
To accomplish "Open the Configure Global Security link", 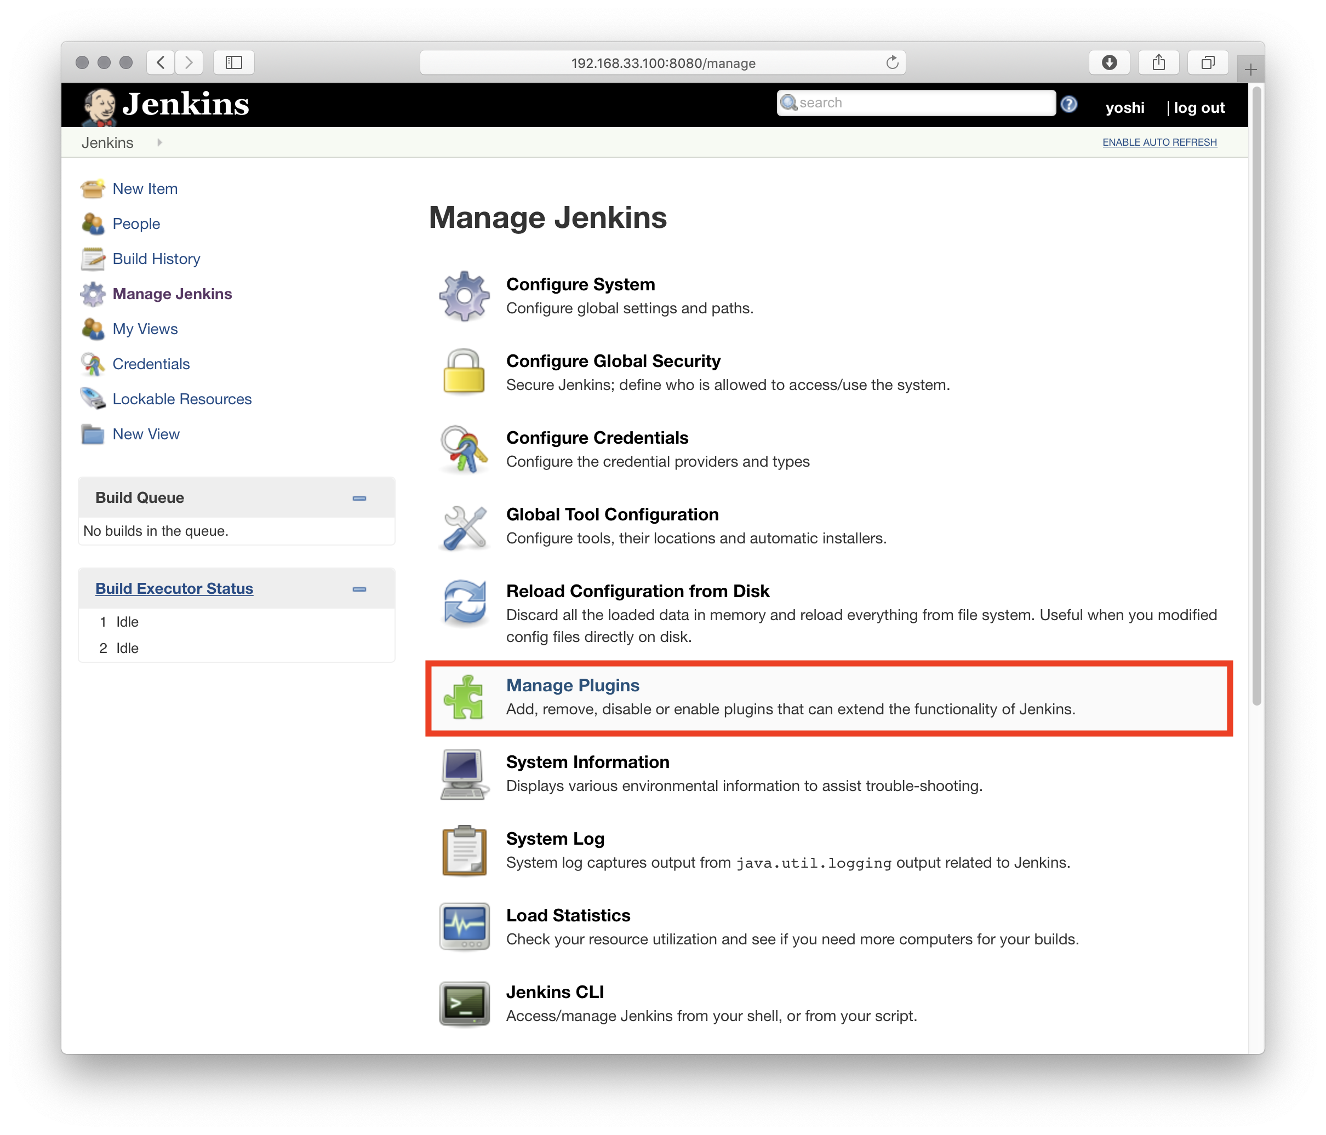I will [x=613, y=361].
